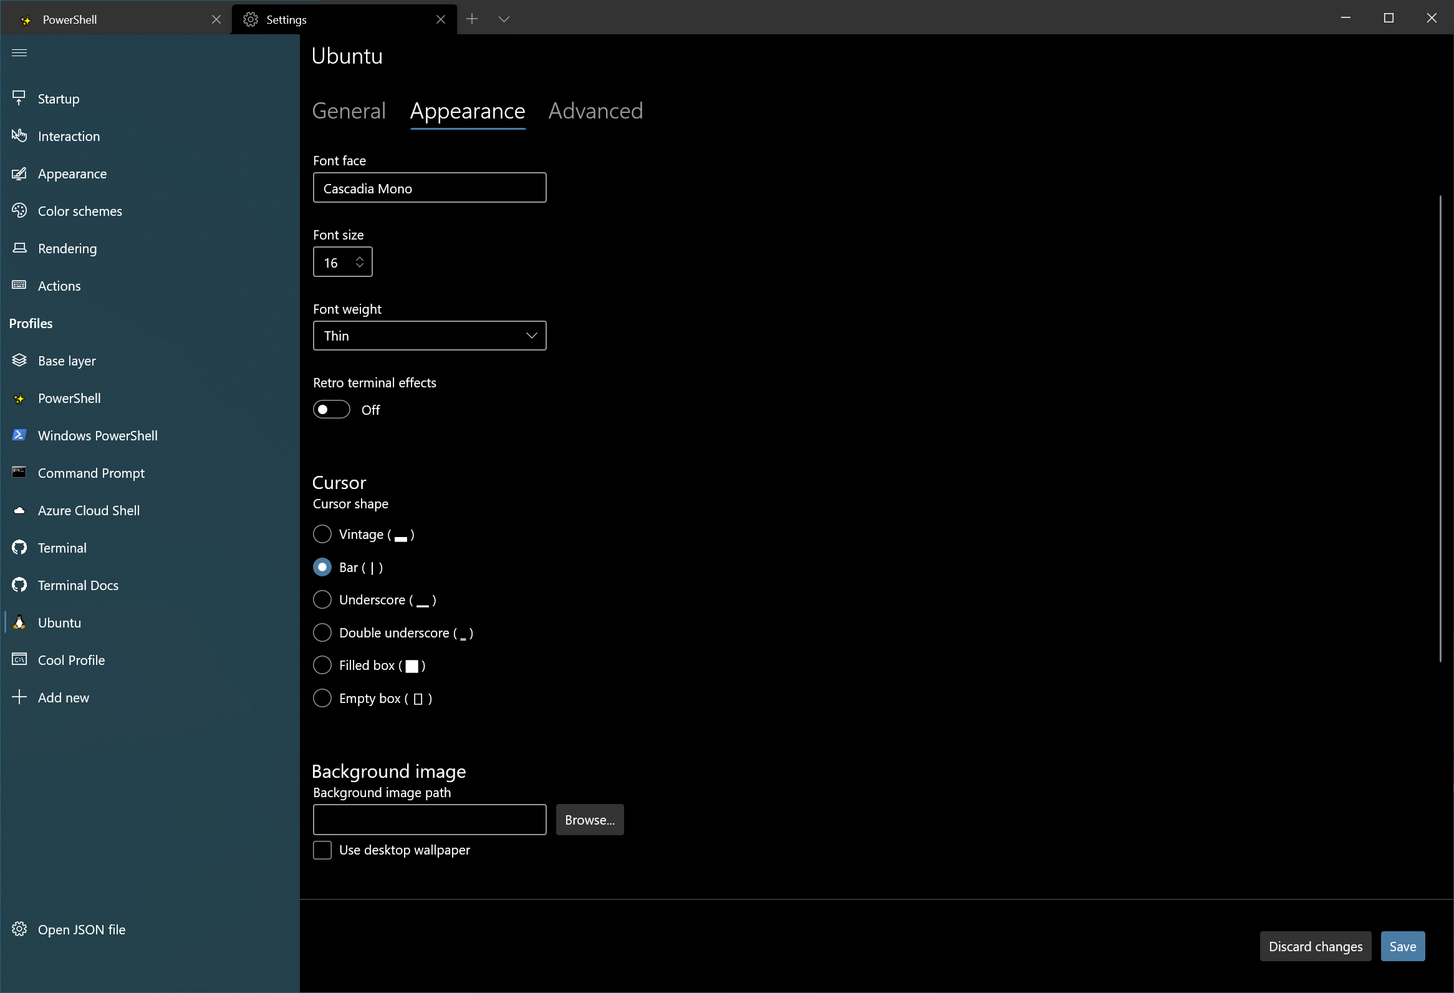
Task: Increase font size with stepper arrows
Action: [x=360, y=258]
